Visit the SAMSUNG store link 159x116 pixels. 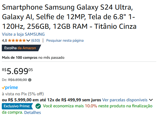pyautogui.click(x=23, y=34)
